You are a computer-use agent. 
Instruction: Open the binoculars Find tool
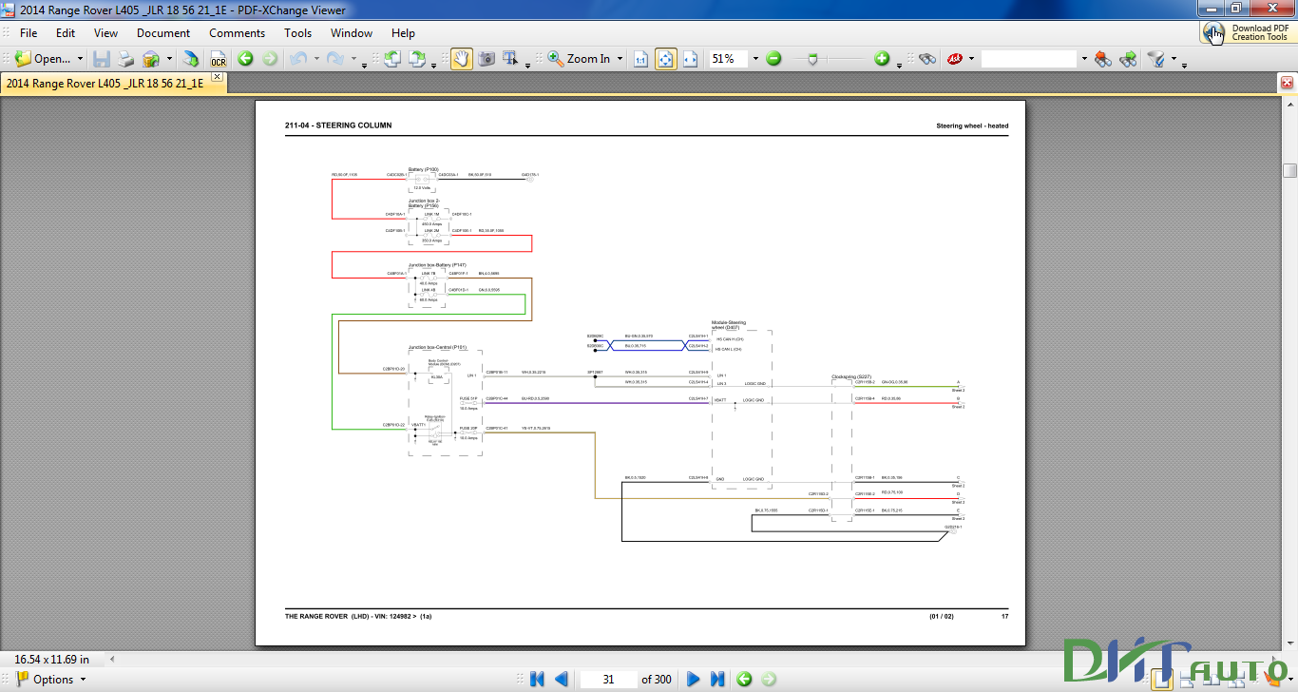[927, 59]
